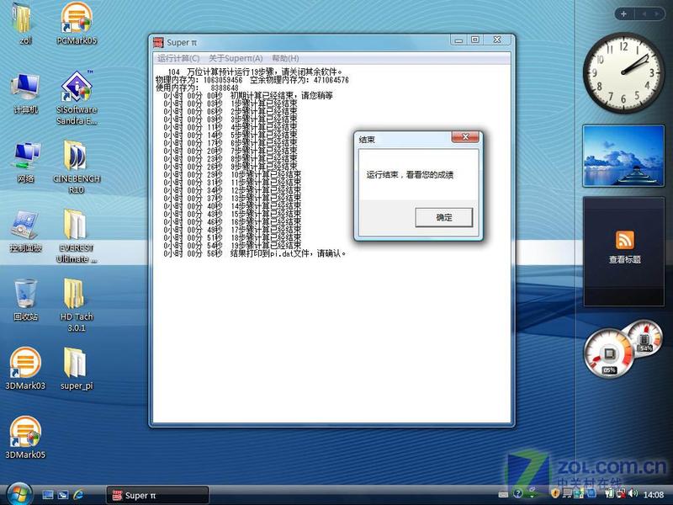This screenshot has height=505, width=673.
Task: Click the Super π title bar icon
Action: tap(159, 42)
